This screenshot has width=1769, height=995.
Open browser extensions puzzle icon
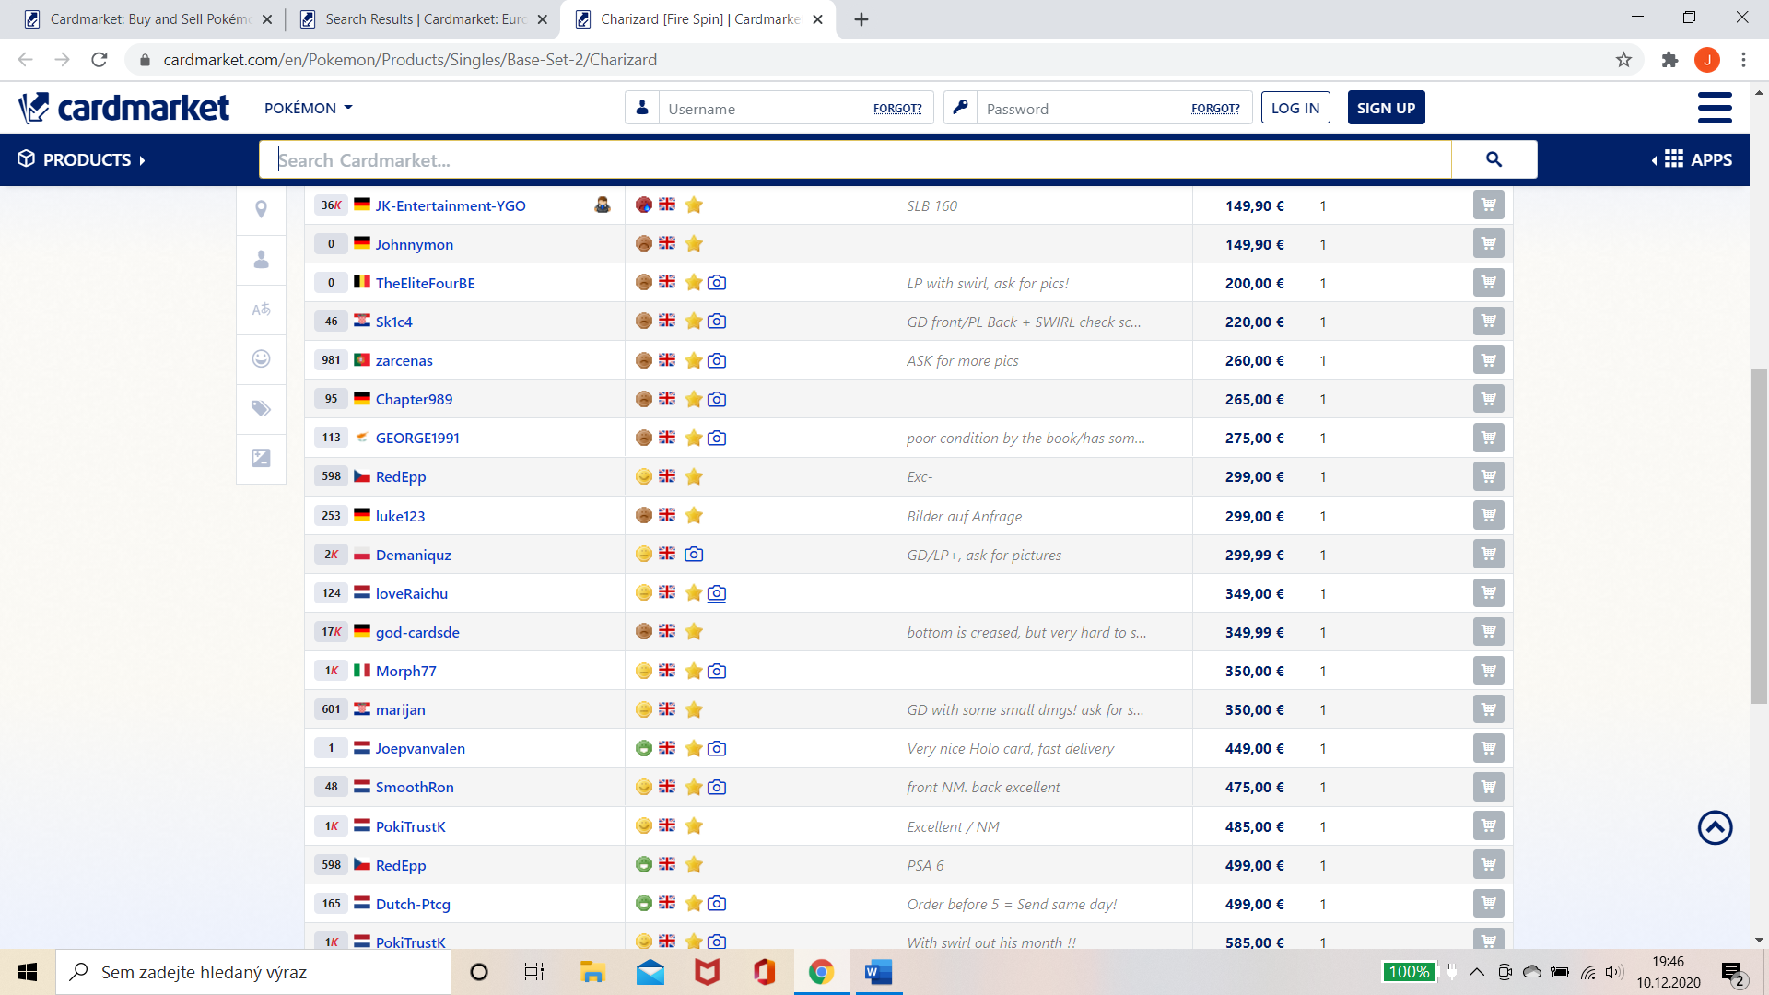pos(1669,60)
